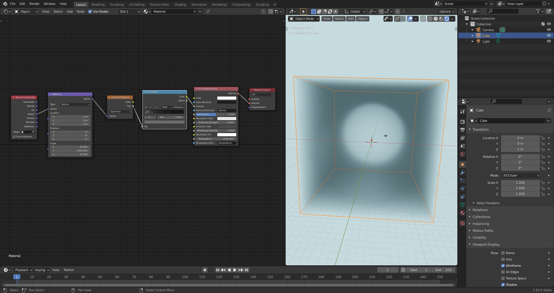The height and width of the screenshot is (293, 554).
Task: Hide the Cube in the viewport
Action: point(549,35)
